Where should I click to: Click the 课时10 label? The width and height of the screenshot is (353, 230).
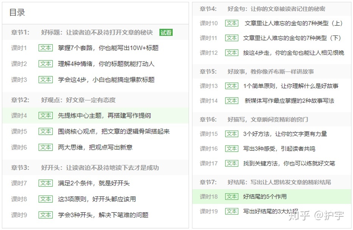(x=209, y=23)
